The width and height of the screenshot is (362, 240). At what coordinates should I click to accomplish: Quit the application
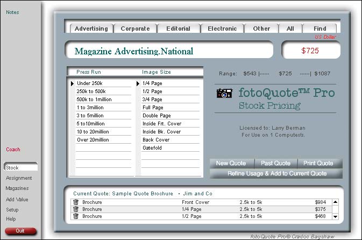[20, 231]
